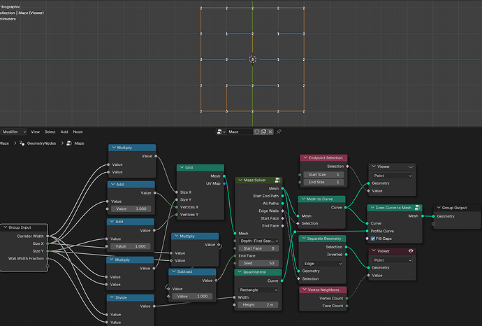
Task: Click the Value 1.000 field on Subtract node
Action: coord(192,297)
